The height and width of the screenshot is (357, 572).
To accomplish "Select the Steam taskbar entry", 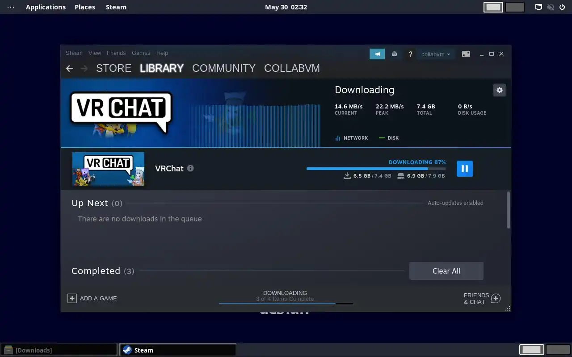I will [177, 350].
